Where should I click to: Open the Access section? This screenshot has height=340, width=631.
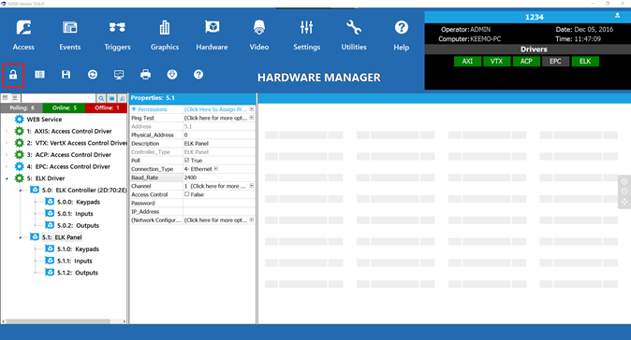point(23,35)
